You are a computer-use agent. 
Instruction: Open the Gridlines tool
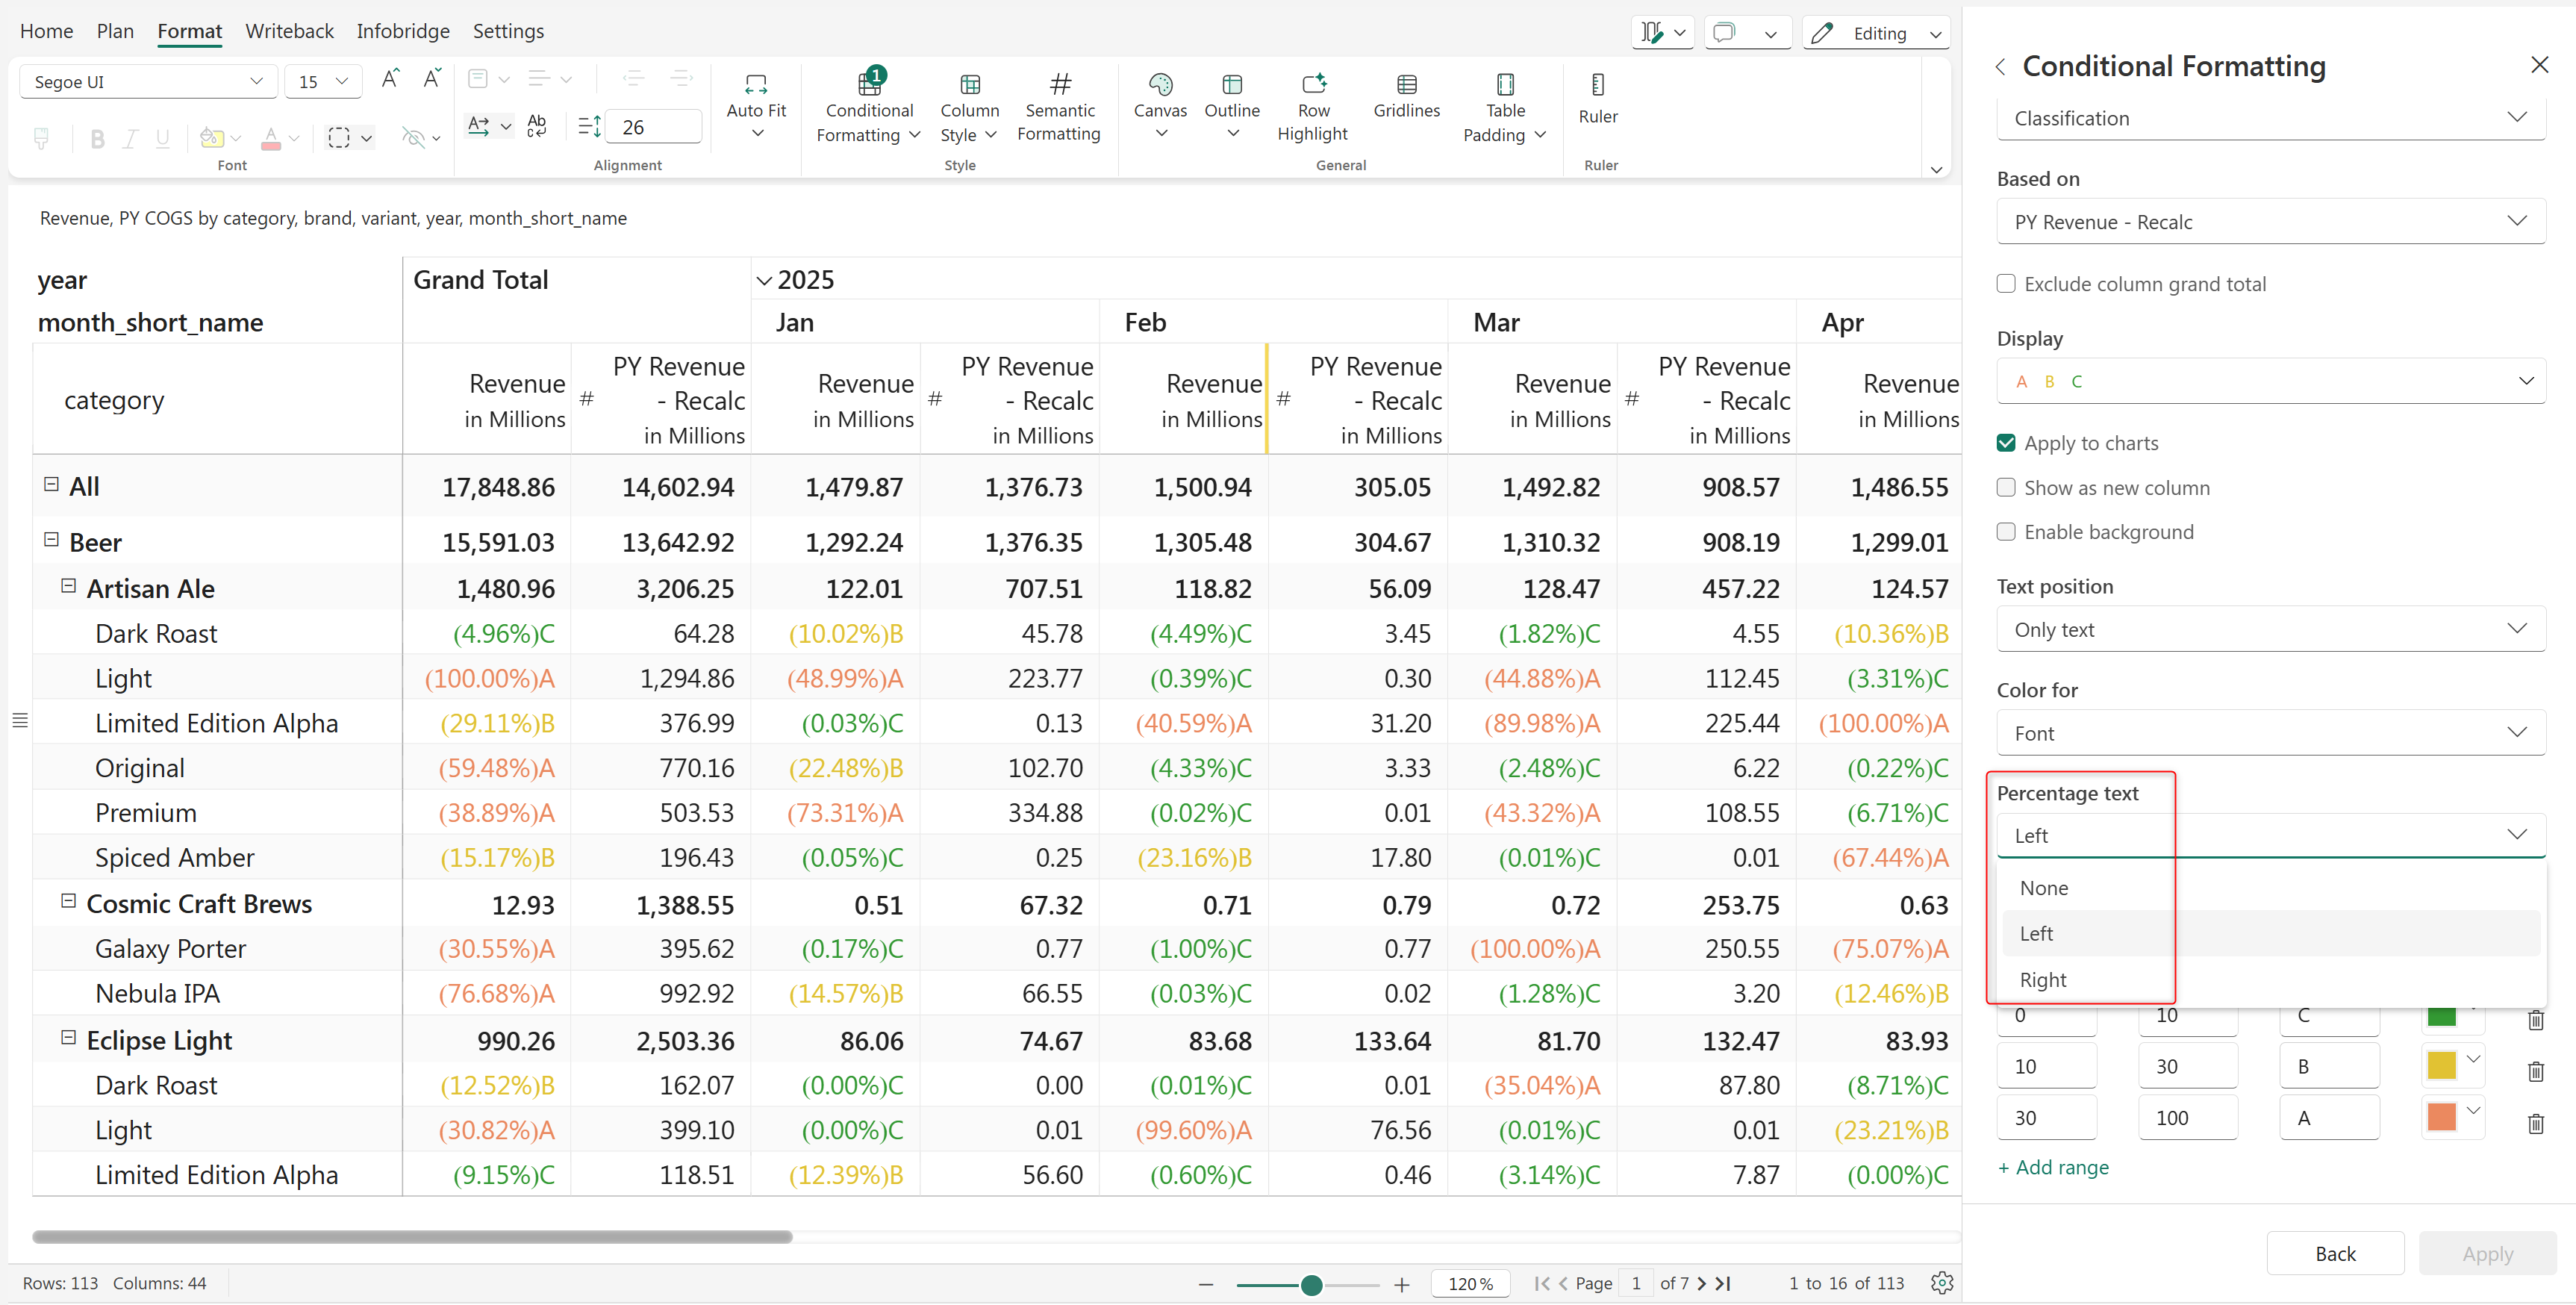(1405, 84)
